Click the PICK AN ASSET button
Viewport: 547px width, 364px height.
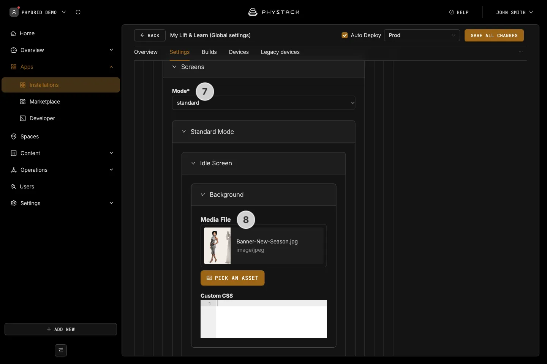pos(232,278)
